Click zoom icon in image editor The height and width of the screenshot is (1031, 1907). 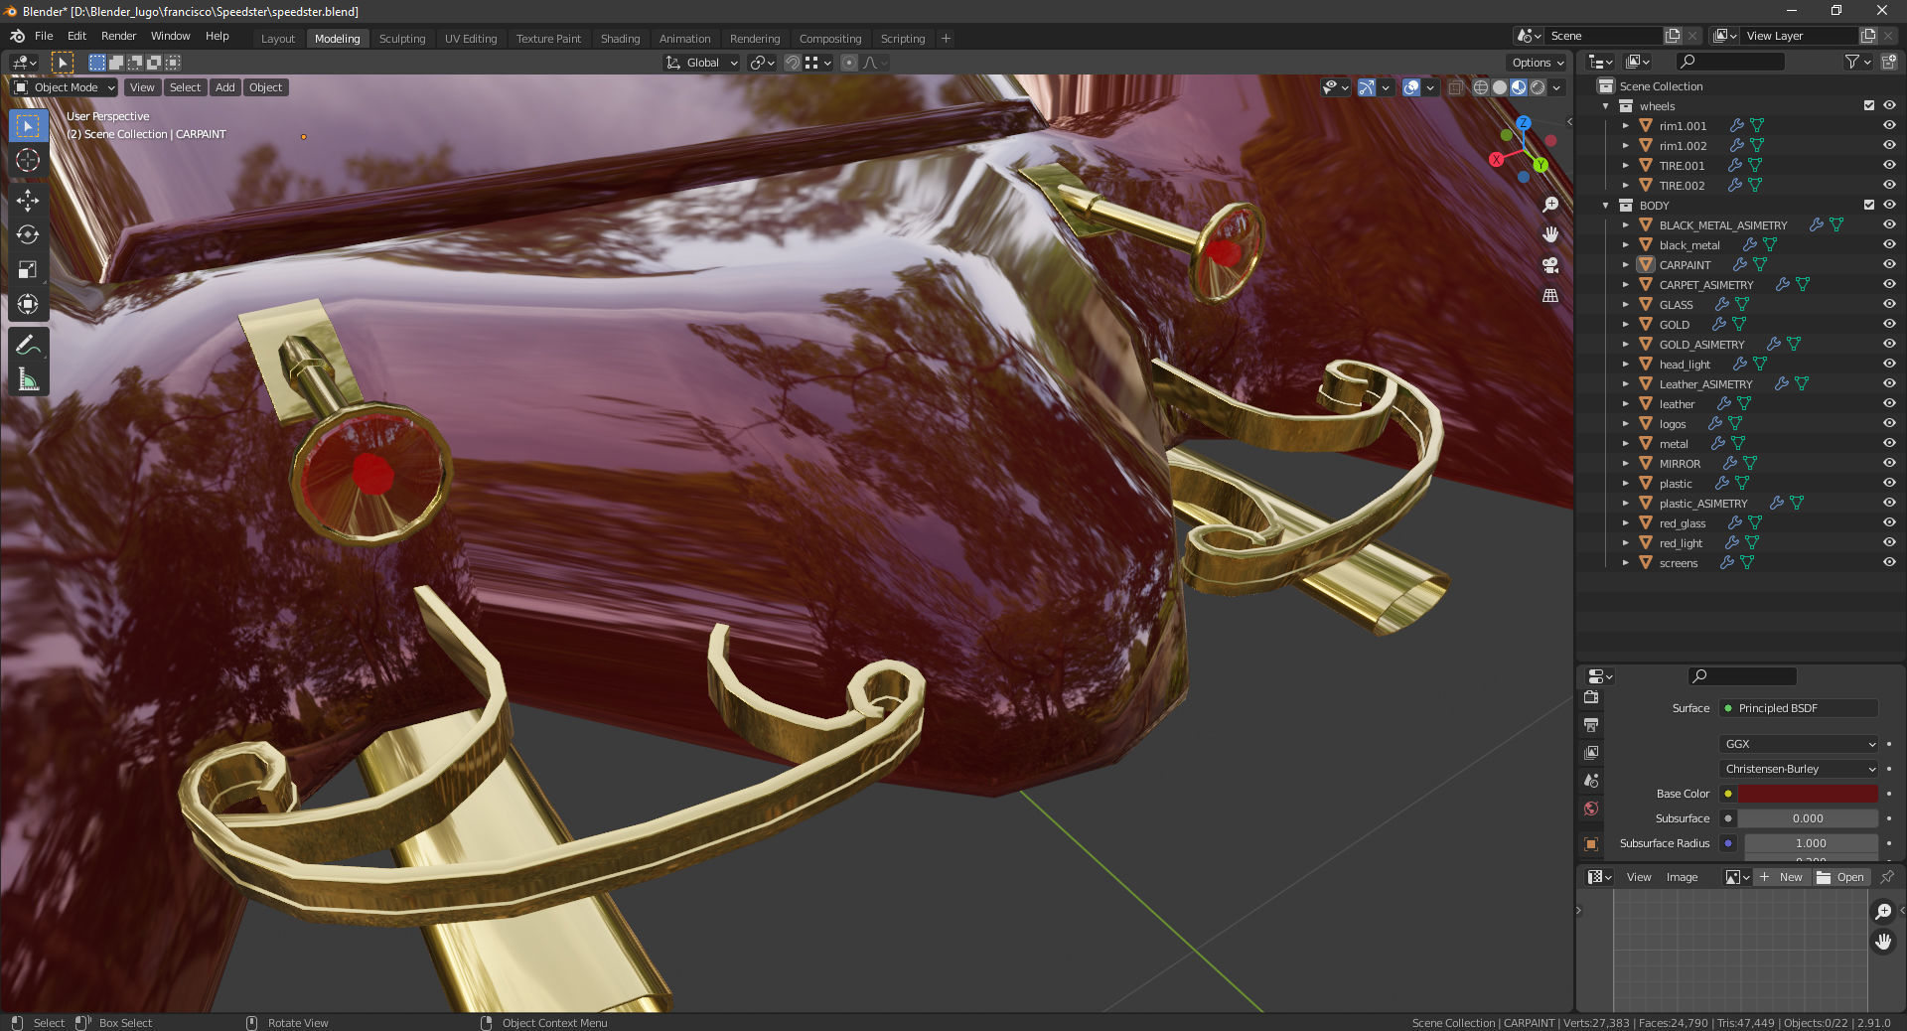coord(1883,912)
